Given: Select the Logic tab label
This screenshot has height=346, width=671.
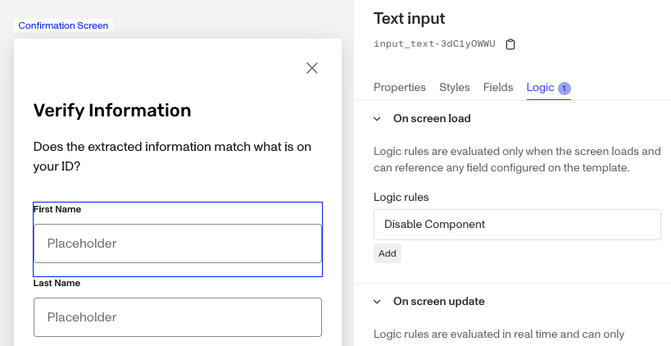Looking at the screenshot, I should 540,88.
